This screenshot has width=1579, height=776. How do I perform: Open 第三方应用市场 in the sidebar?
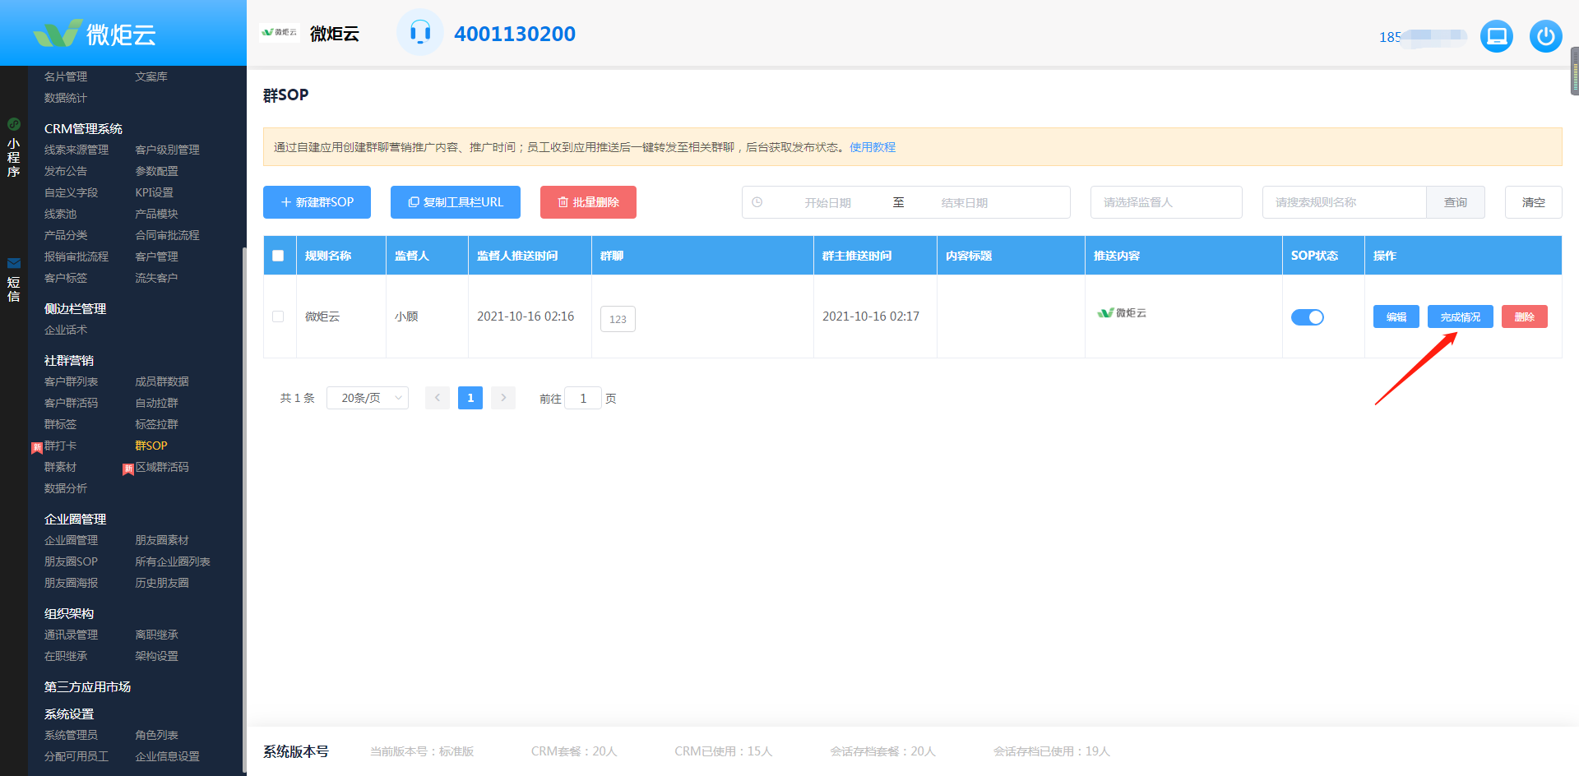pos(87,686)
